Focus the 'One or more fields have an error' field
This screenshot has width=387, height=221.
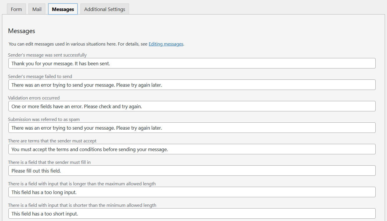192,106
